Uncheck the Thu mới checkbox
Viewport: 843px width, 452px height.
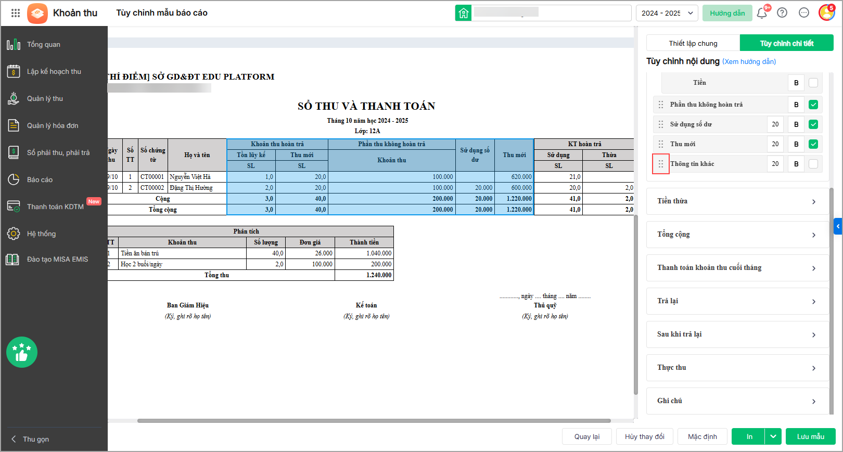813,144
